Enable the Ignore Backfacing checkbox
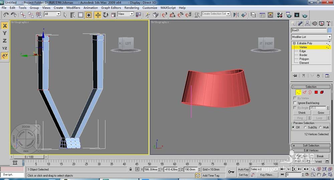 (x=295, y=103)
